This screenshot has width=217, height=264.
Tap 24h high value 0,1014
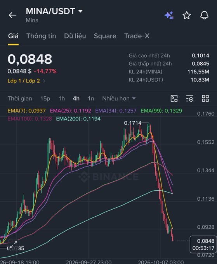201,56
